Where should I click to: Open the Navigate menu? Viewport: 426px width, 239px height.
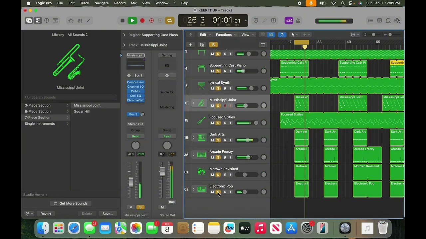pyautogui.click(x=102, y=3)
